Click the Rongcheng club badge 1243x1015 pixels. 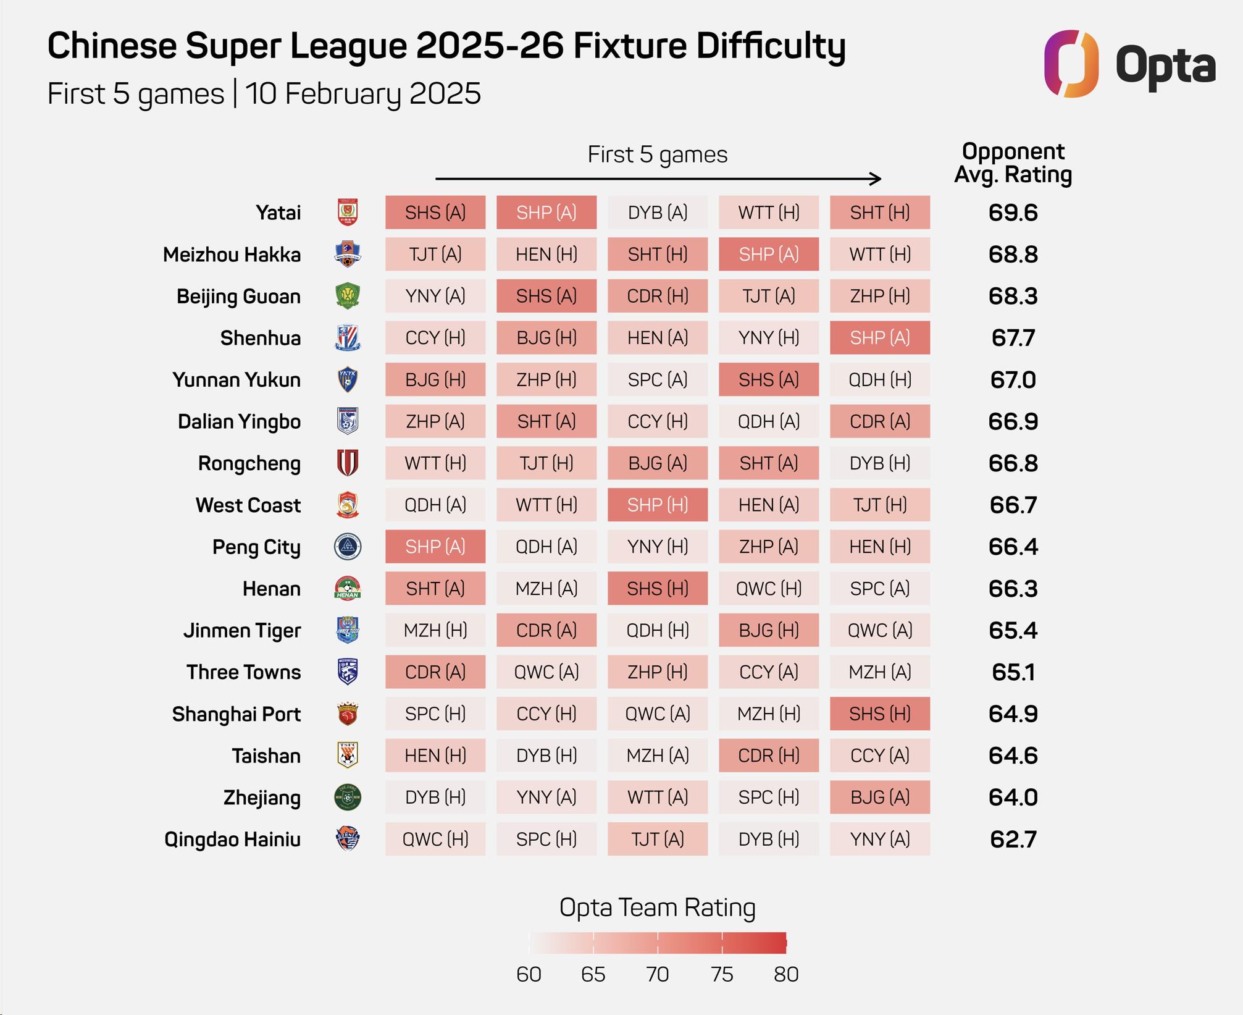(348, 463)
